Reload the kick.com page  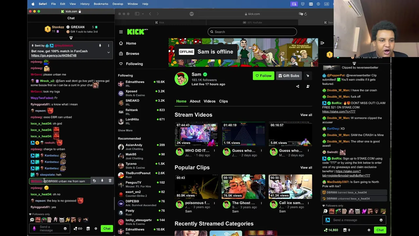coord(305,14)
